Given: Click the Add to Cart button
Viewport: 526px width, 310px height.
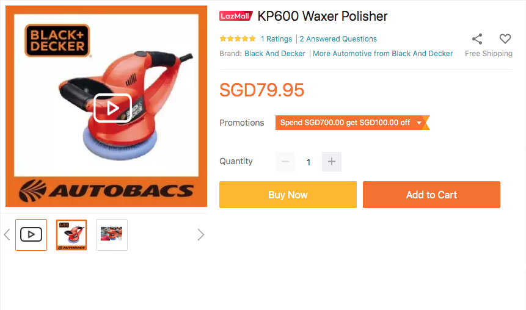Looking at the screenshot, I should (431, 195).
